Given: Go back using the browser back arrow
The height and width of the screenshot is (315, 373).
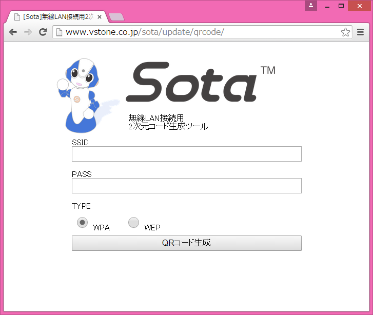Looking at the screenshot, I should [13, 32].
